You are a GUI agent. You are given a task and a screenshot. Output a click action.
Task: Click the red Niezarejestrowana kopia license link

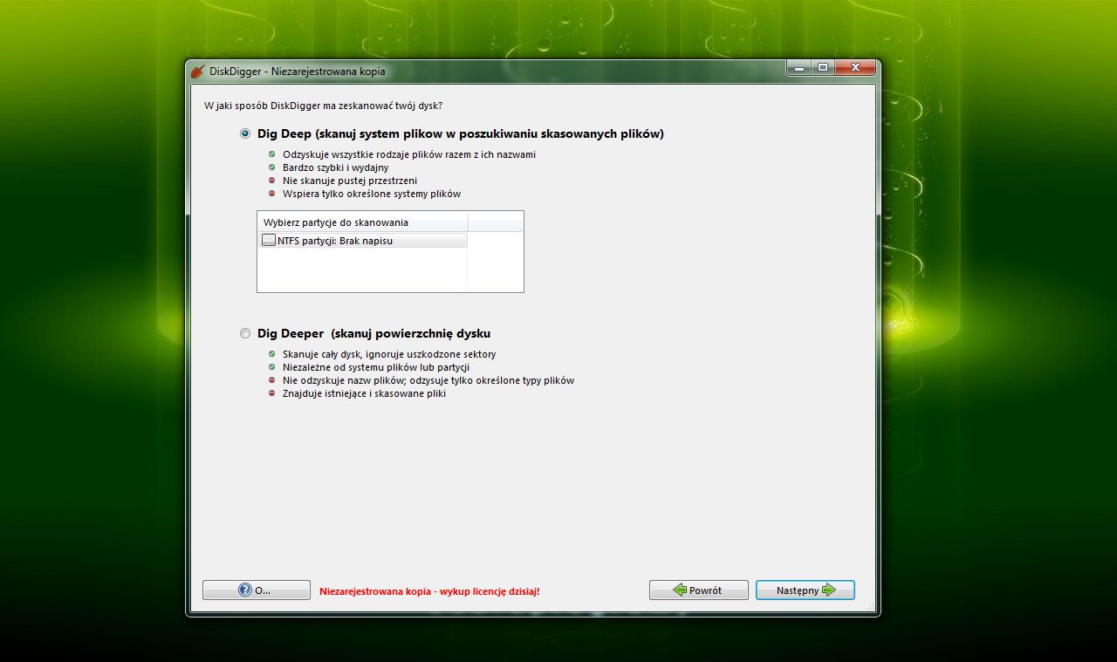tap(429, 591)
